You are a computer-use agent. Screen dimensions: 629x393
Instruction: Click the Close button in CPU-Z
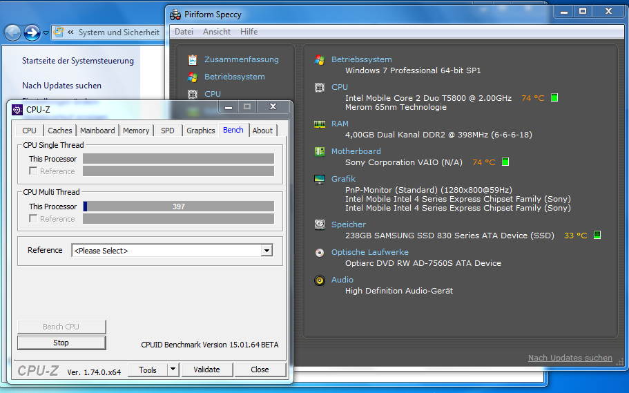click(x=260, y=370)
